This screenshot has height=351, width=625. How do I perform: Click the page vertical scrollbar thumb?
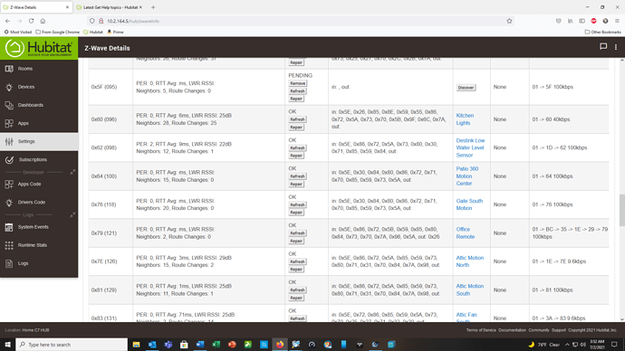(621, 210)
